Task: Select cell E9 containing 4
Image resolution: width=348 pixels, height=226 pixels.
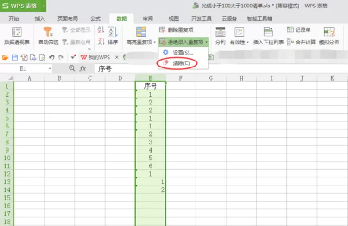Action: (151, 150)
